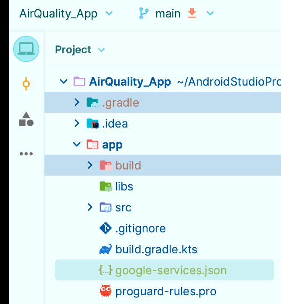Click the app module folder icon
The image size is (281, 304).
pos(93,145)
